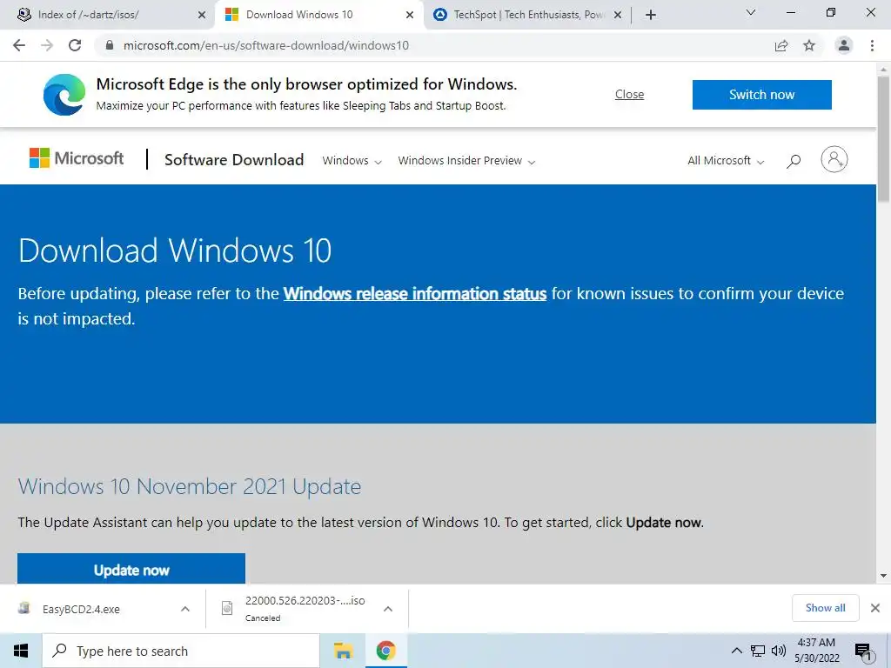Bookmark this page with the star
The height and width of the screenshot is (668, 891).
809,45
